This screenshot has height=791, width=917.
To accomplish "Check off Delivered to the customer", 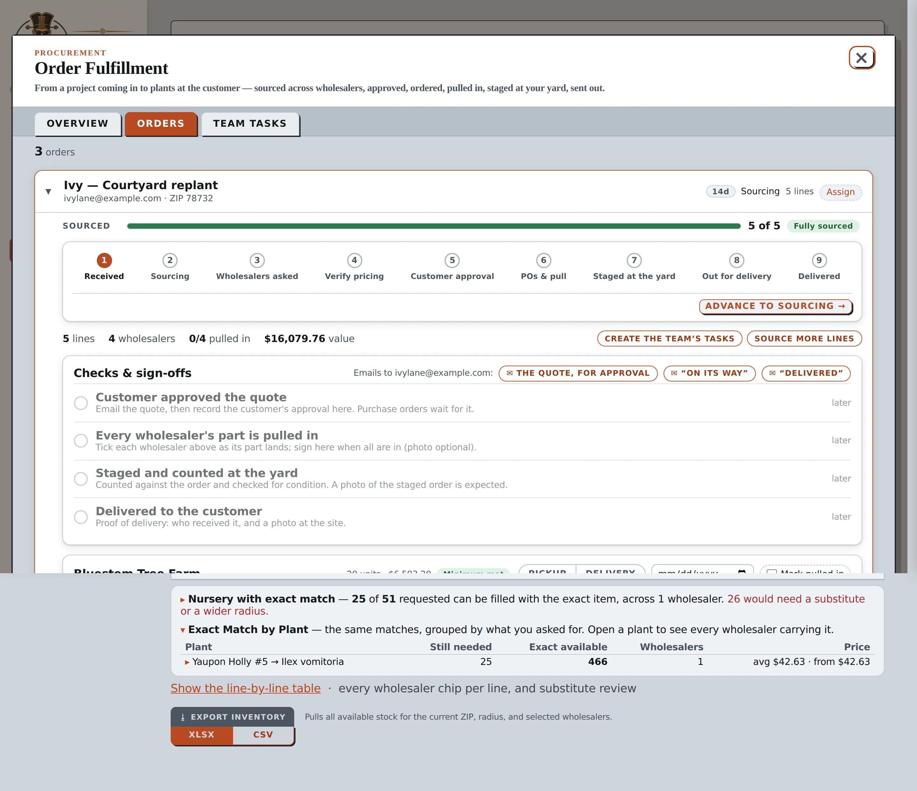I will (81, 517).
